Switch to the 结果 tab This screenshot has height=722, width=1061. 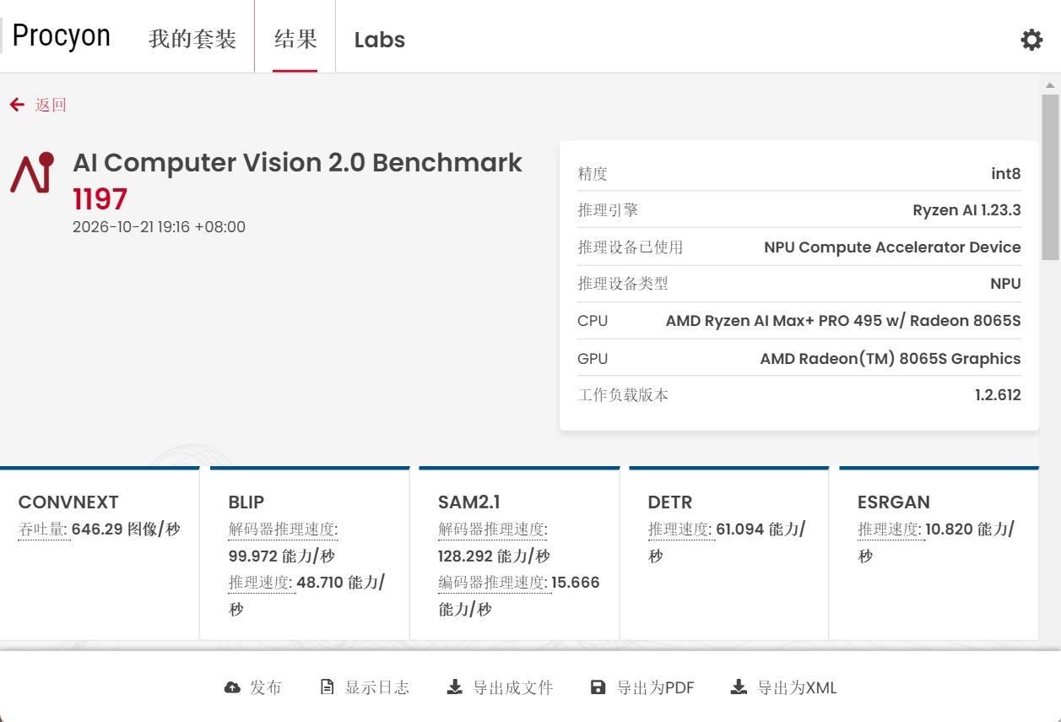click(295, 39)
